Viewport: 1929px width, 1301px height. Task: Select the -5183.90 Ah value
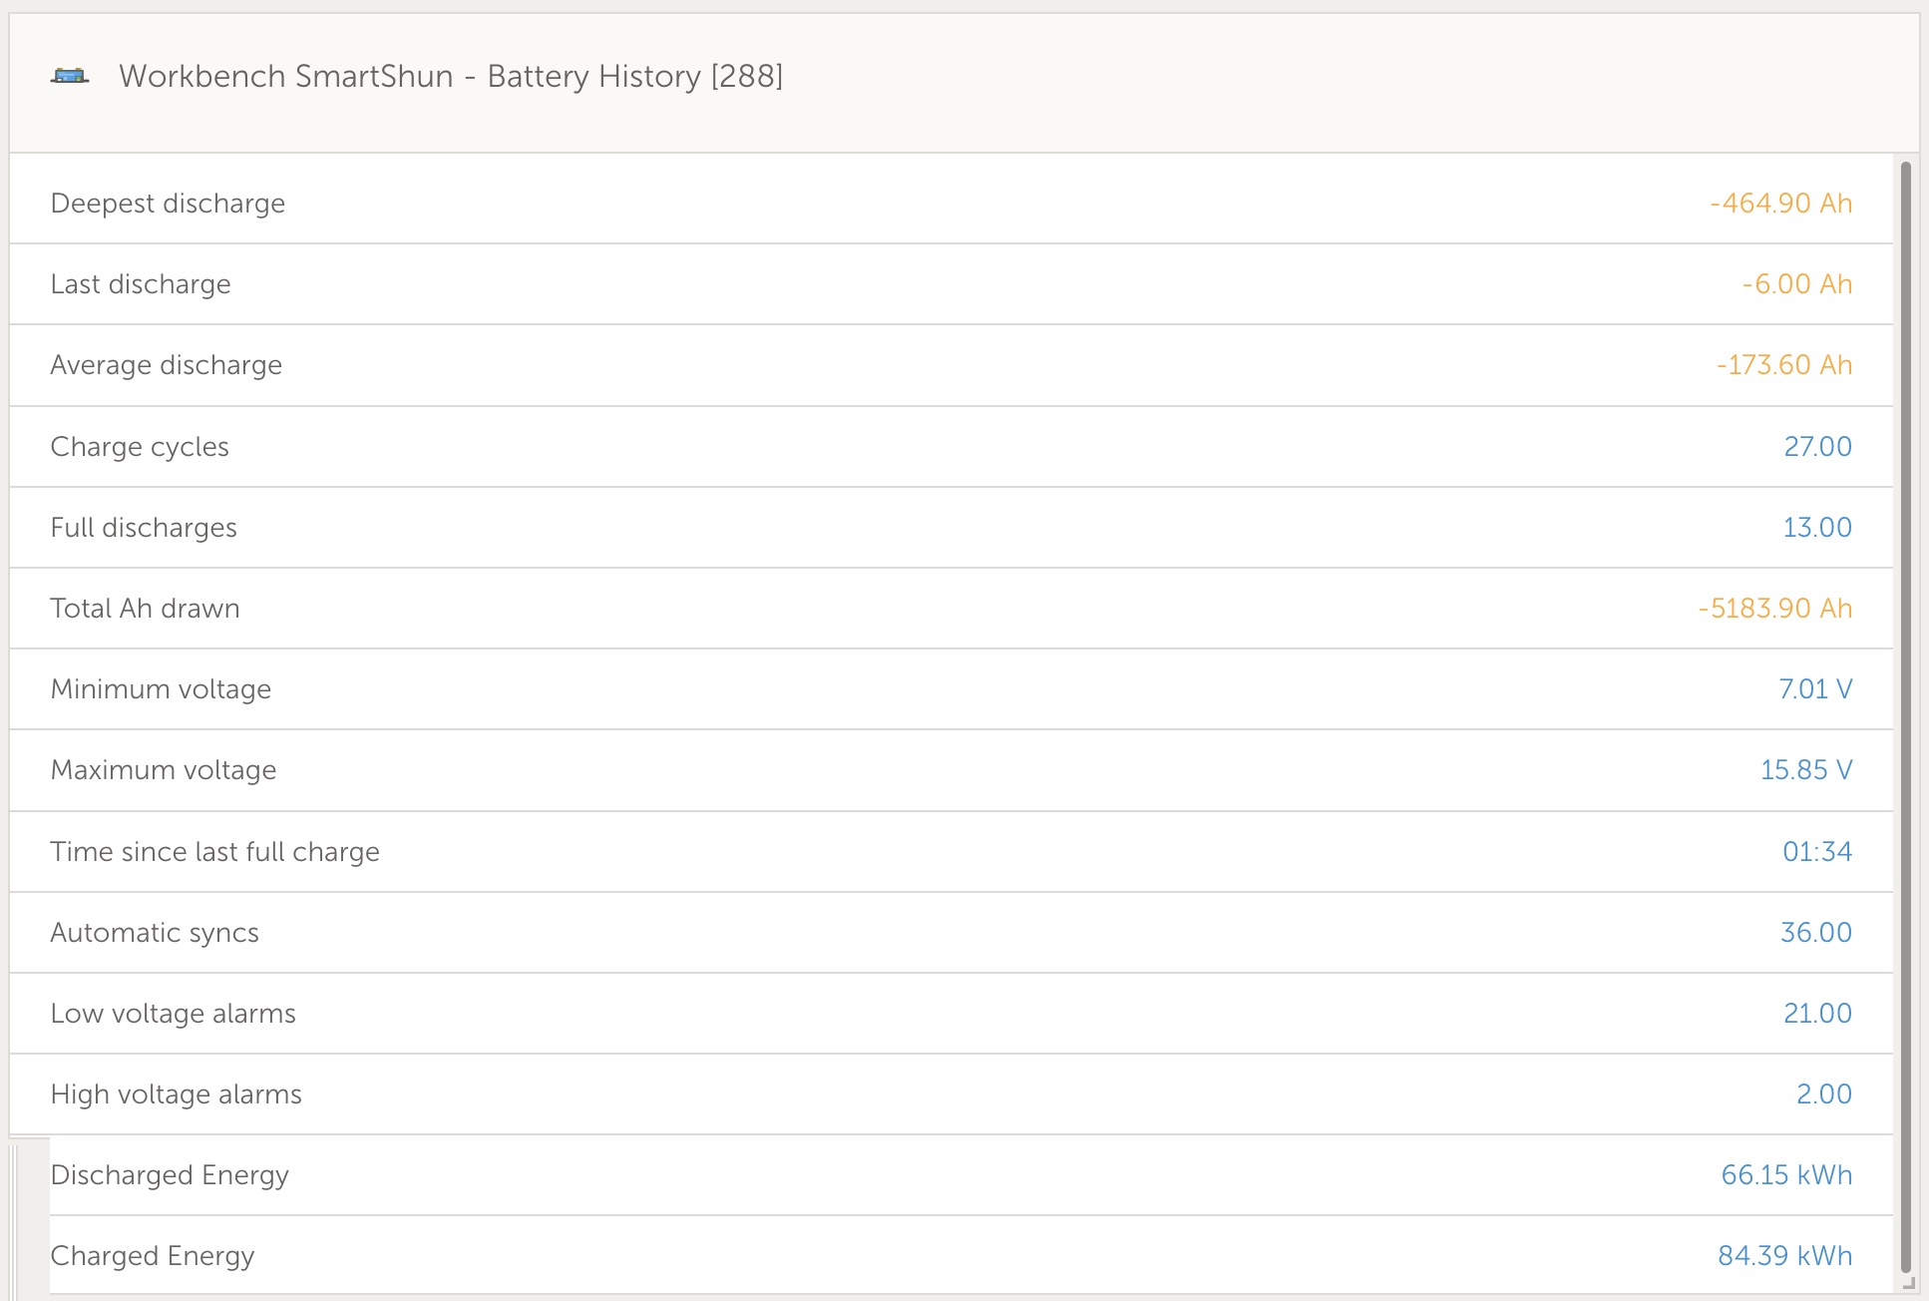[1774, 609]
